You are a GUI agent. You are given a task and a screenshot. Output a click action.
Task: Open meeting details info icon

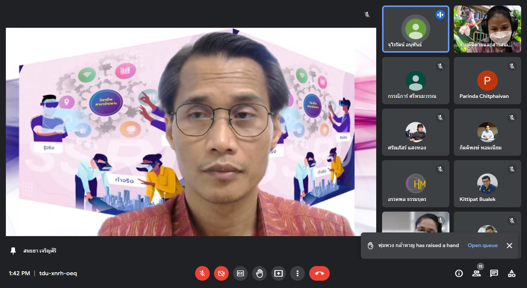pyautogui.click(x=459, y=273)
